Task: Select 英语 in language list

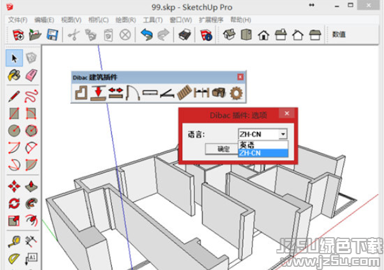Action: tap(263, 145)
